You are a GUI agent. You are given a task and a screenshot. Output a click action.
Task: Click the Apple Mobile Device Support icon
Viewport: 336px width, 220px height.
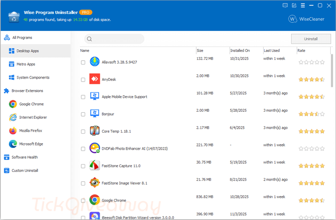(95, 96)
